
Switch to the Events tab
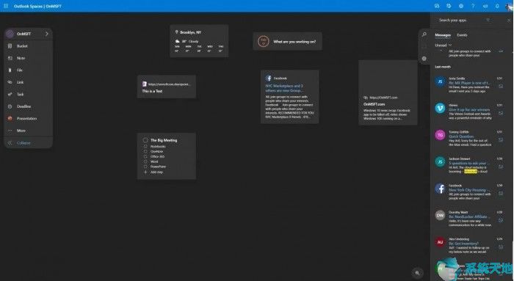(x=462, y=35)
